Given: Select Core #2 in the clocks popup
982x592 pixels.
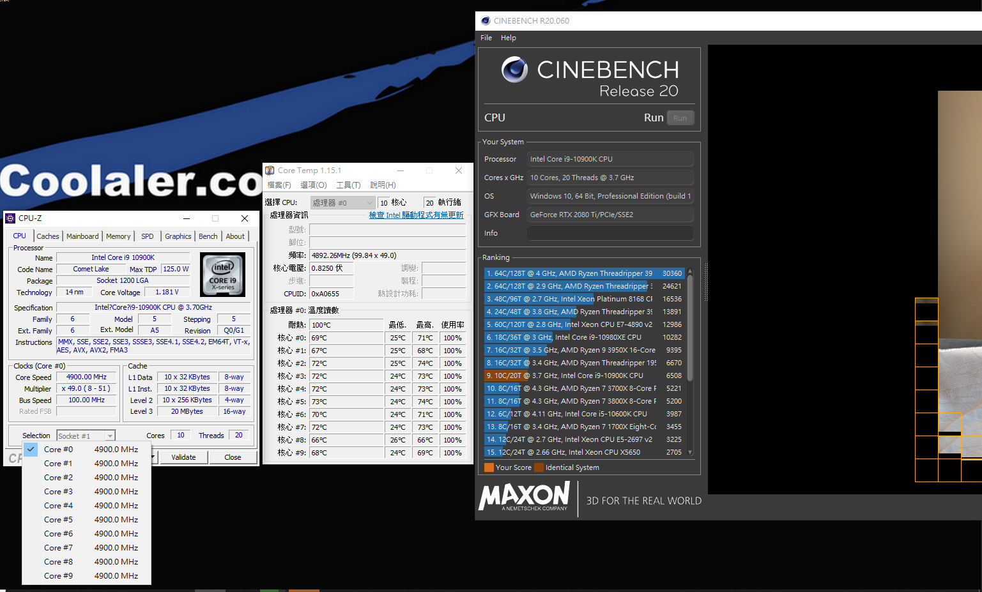Looking at the screenshot, I should tap(87, 477).
